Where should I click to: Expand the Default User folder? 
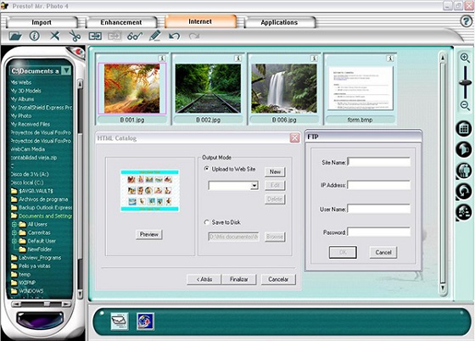tap(14, 241)
